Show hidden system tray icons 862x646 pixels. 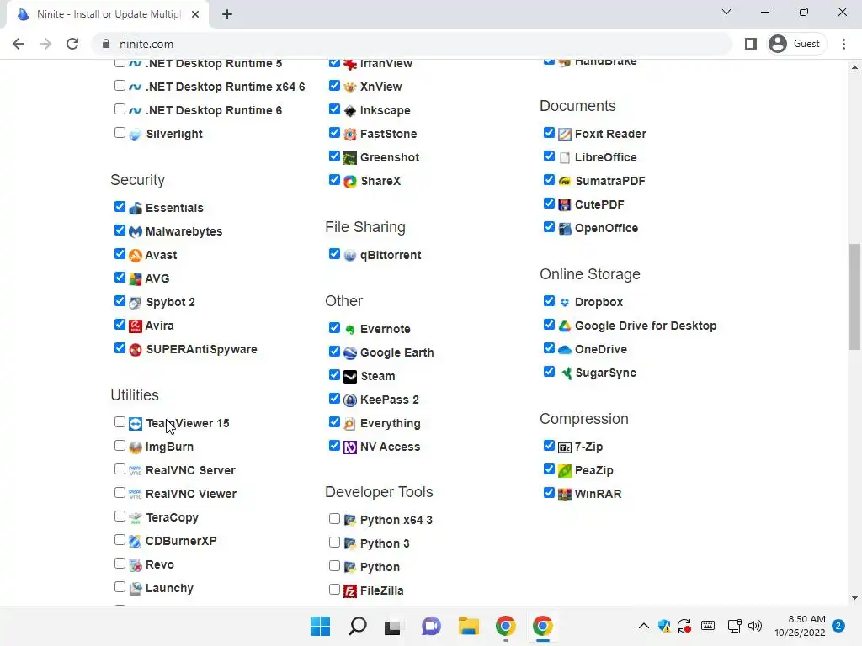644,626
